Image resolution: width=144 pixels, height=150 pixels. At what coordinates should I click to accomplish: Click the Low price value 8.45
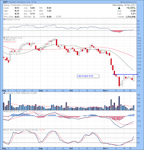click(17, 14)
